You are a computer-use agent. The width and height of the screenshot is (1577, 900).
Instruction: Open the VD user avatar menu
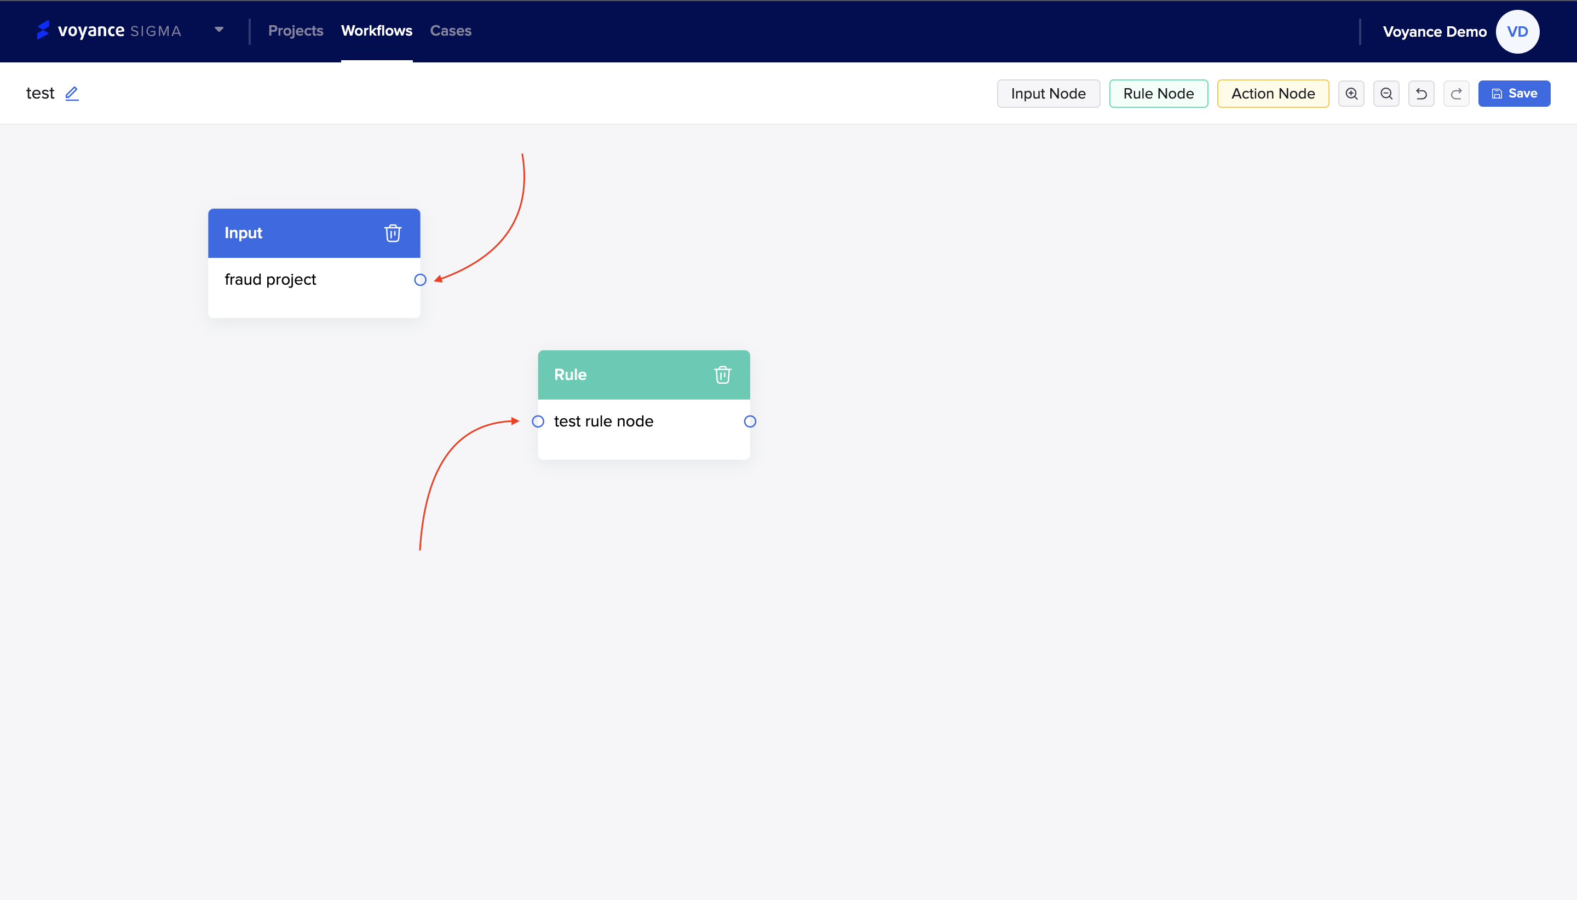(1517, 32)
